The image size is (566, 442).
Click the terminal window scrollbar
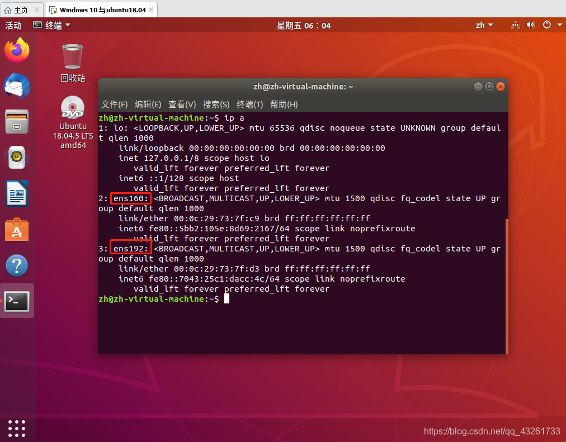(x=507, y=286)
